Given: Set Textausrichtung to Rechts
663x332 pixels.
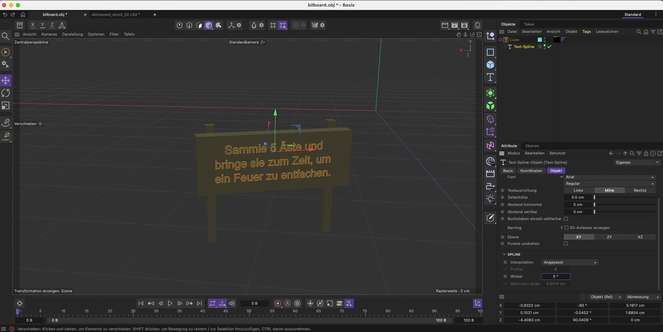Looking at the screenshot, I should point(640,190).
